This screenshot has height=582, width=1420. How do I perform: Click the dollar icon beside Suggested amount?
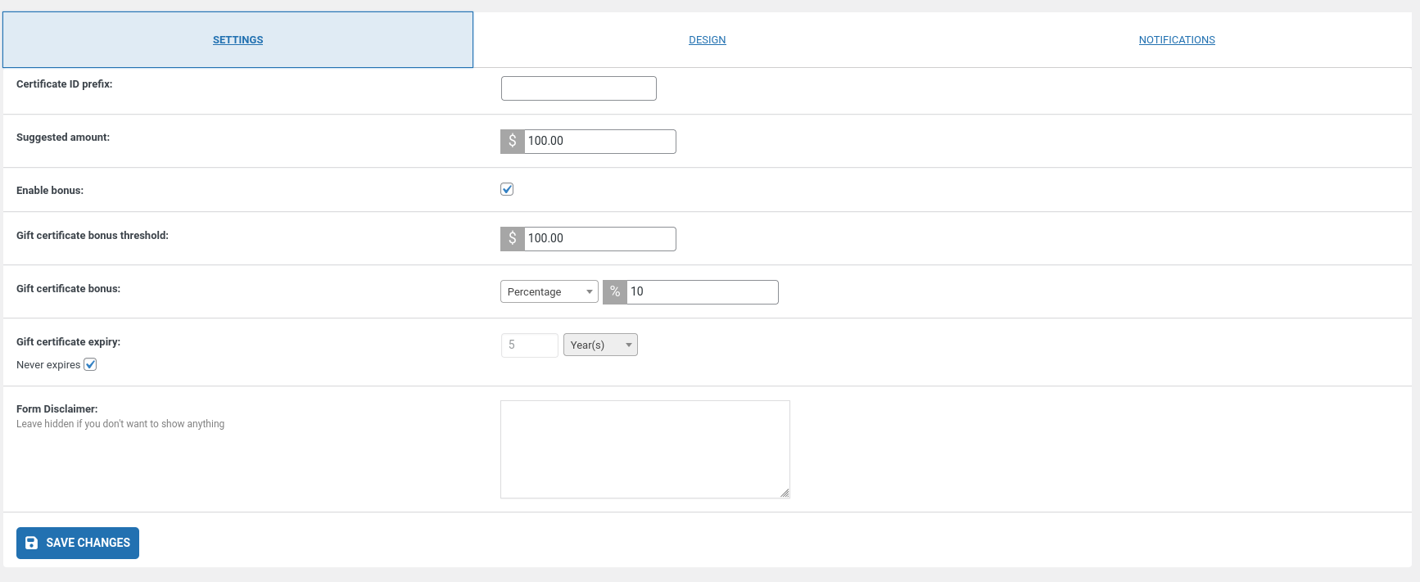click(x=513, y=142)
